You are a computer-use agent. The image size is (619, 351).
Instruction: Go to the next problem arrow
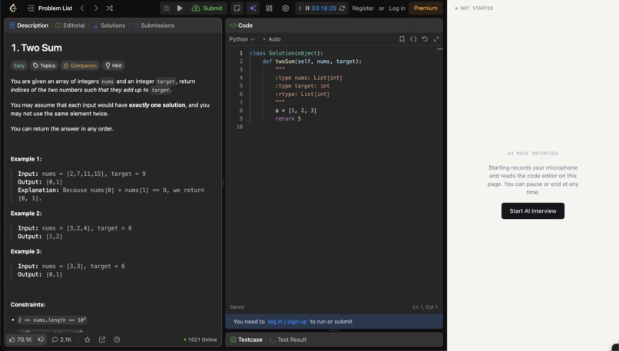pyautogui.click(x=96, y=8)
